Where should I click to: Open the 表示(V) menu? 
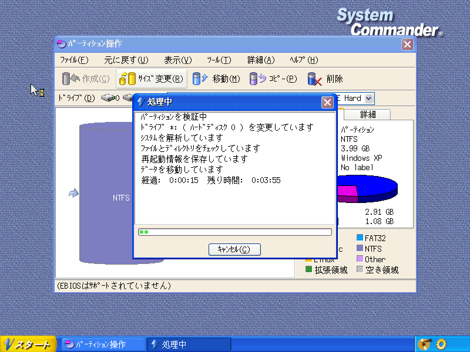coord(178,60)
